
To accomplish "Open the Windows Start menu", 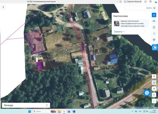I will pyautogui.click(x=30, y=111).
